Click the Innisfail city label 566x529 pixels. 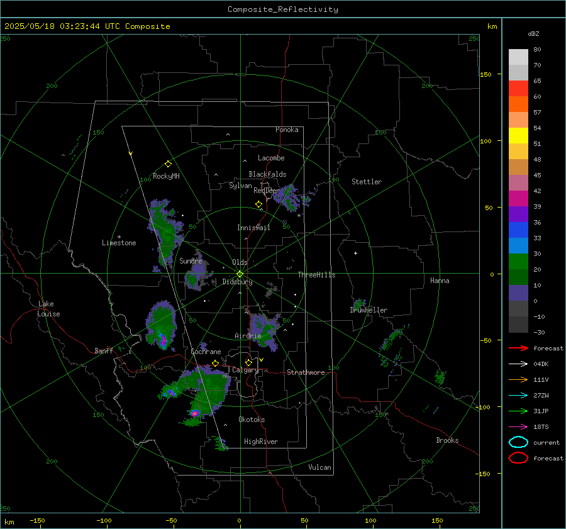click(x=253, y=228)
